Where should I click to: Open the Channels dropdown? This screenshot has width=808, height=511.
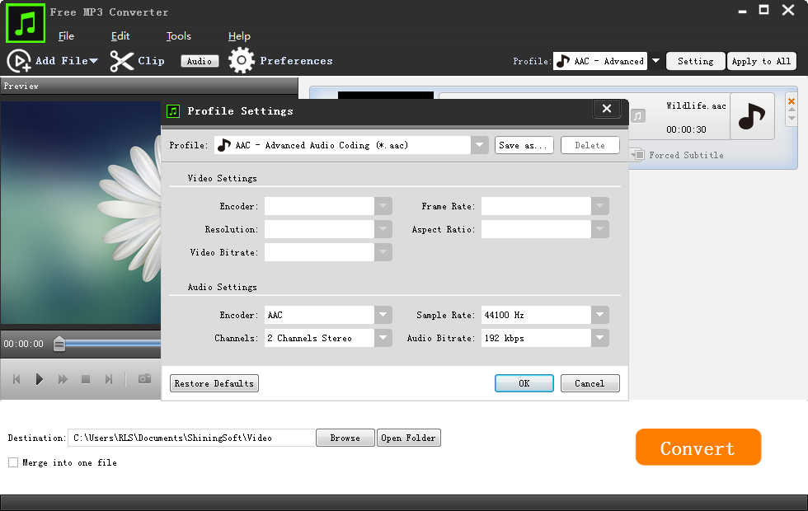[x=383, y=338]
